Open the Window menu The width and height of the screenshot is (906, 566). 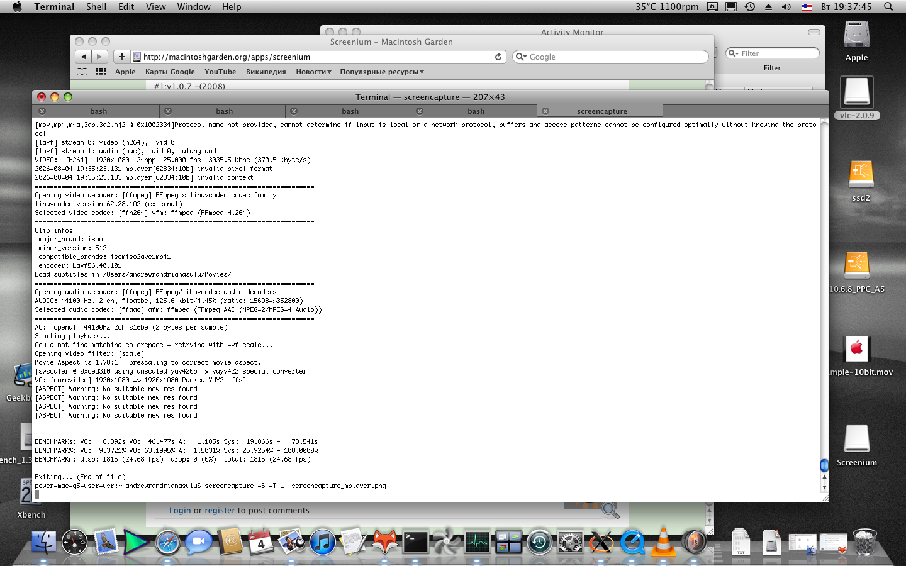(x=194, y=7)
